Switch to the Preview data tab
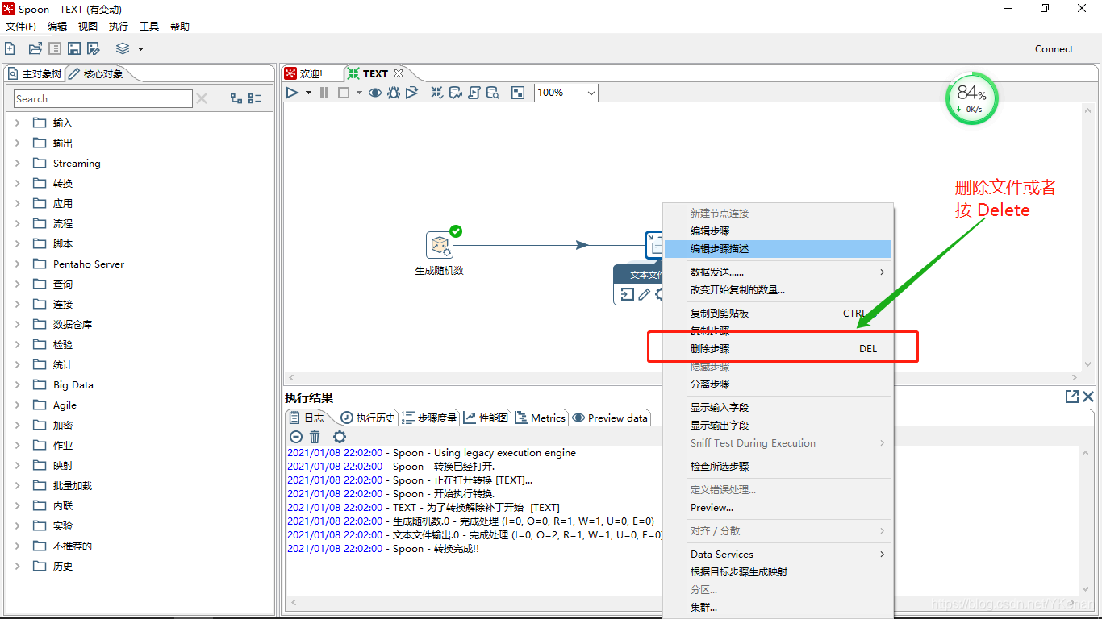Viewport: 1102px width, 619px height. pyautogui.click(x=610, y=418)
